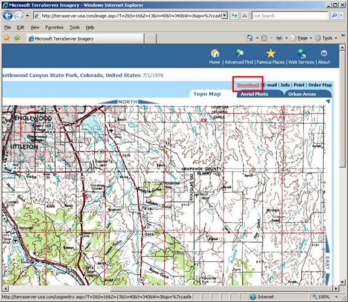Click the 100% zoom level button
The height and width of the screenshot is (302, 348).
[321, 297]
